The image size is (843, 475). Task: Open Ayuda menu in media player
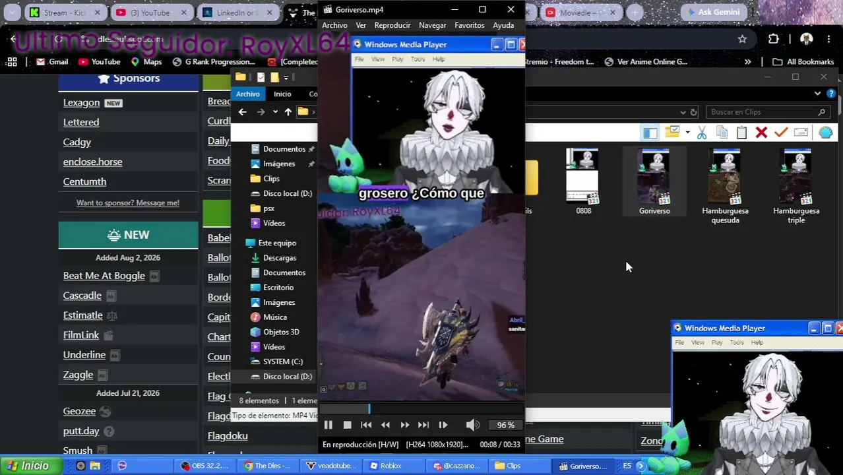tap(503, 25)
